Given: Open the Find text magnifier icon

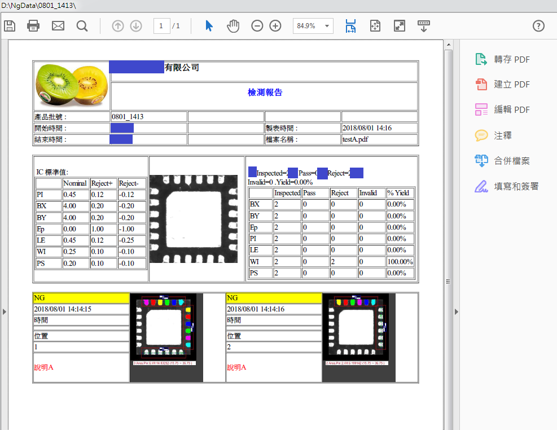Looking at the screenshot, I should point(82,26).
